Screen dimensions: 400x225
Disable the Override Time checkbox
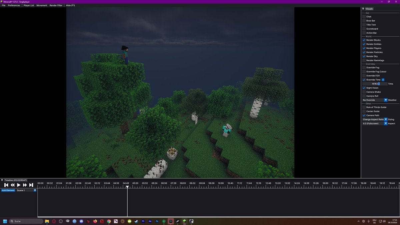[364, 80]
